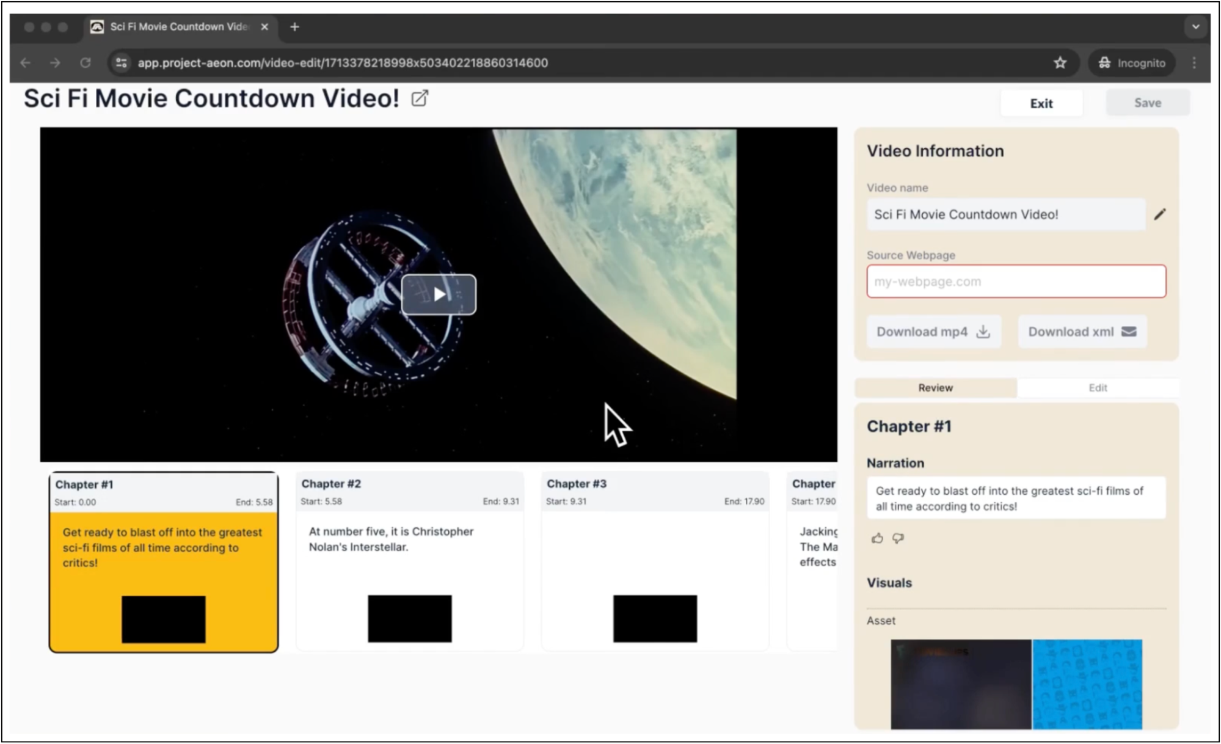The image size is (1221, 744).
Task: Open new browser tab with plus
Action: tap(294, 27)
